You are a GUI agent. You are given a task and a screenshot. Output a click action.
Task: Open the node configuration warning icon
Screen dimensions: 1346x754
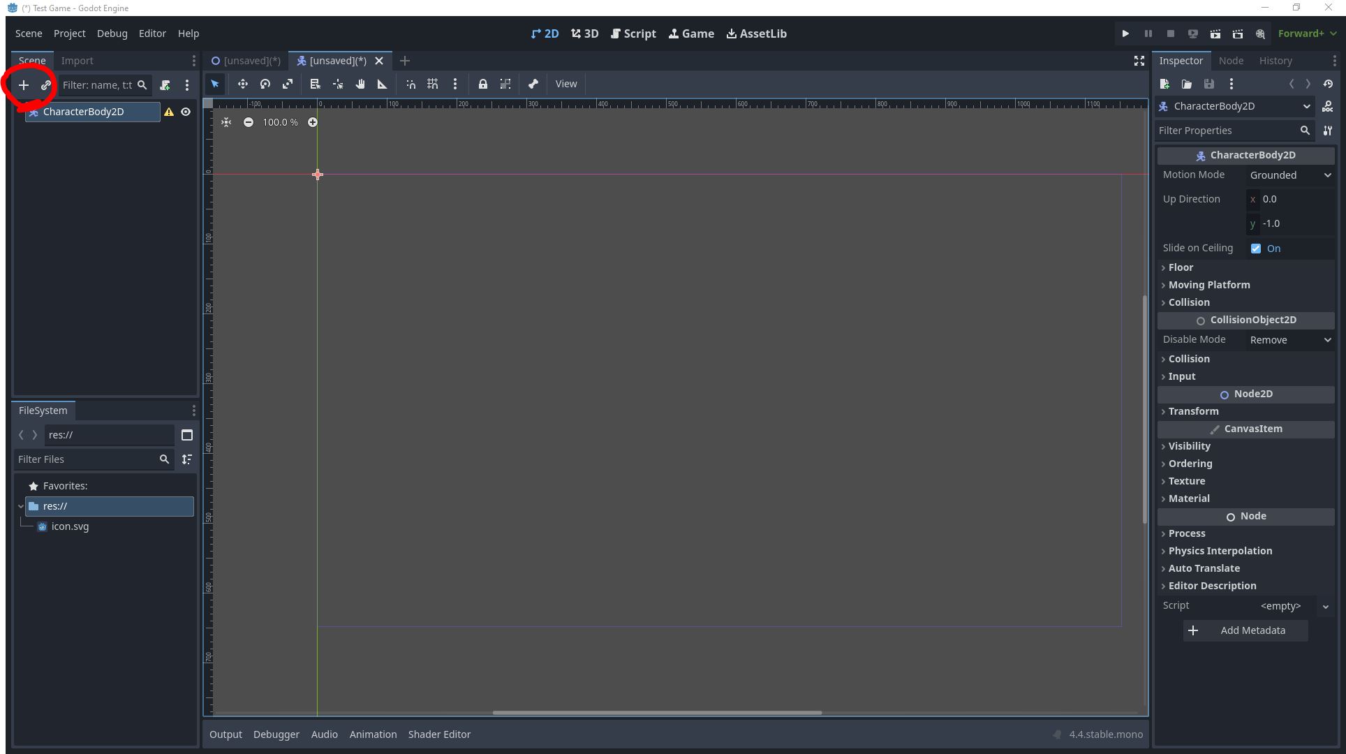[169, 112]
